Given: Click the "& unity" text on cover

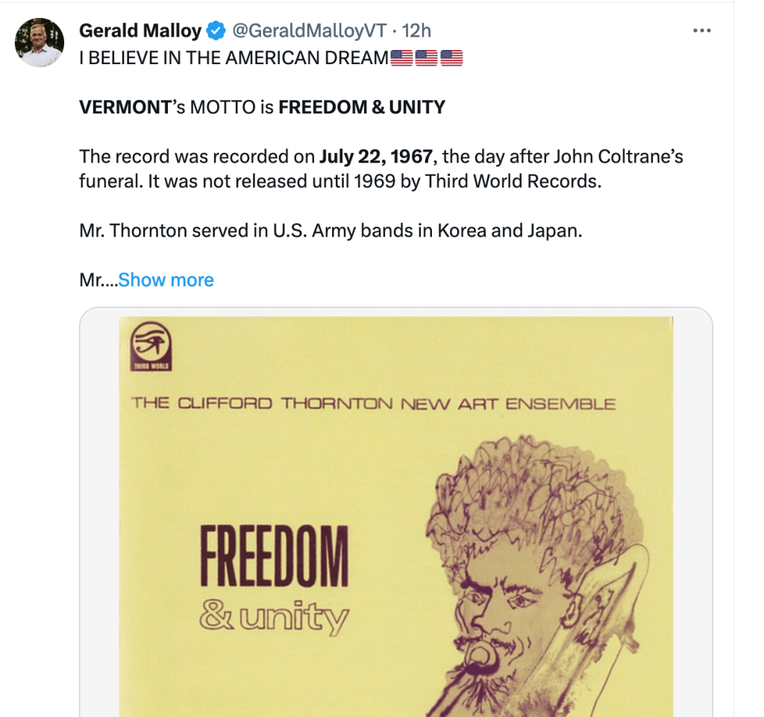Looking at the screenshot, I should [273, 617].
